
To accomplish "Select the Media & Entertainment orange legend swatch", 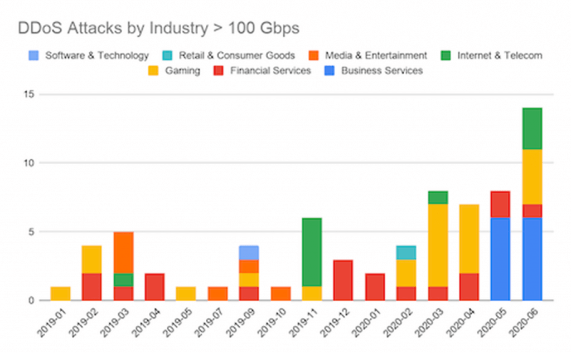I will [313, 56].
